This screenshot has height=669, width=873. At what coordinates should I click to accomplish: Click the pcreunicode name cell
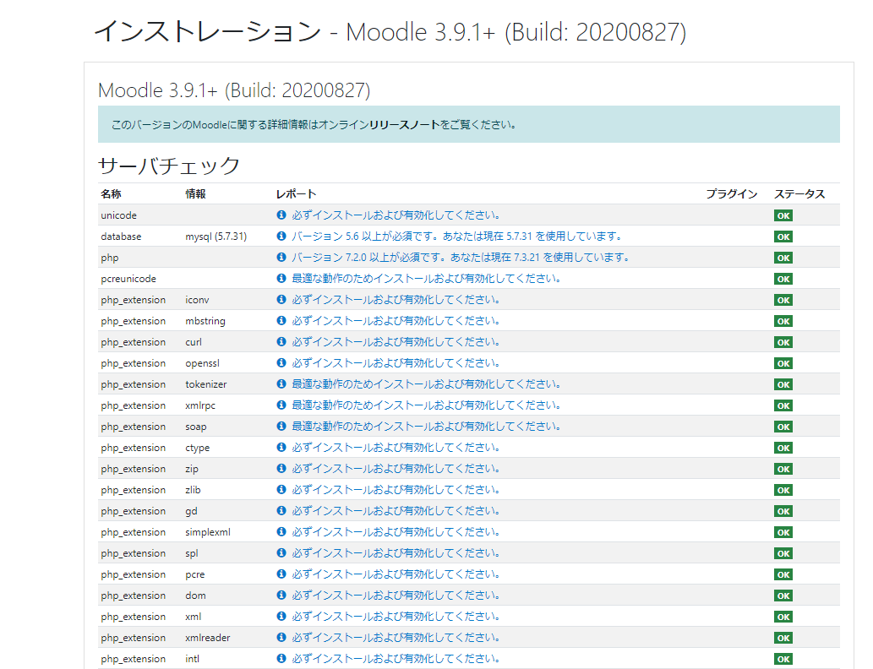point(128,279)
